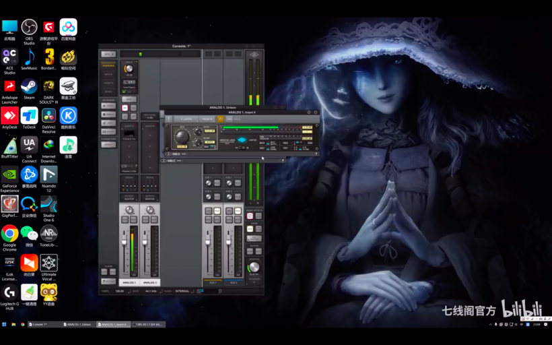Adjust the MONITOR level knob
The width and height of the screenshot is (552, 345).
pos(254,267)
